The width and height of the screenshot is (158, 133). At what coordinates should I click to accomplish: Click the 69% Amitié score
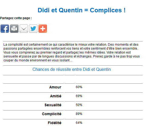tap(79, 96)
